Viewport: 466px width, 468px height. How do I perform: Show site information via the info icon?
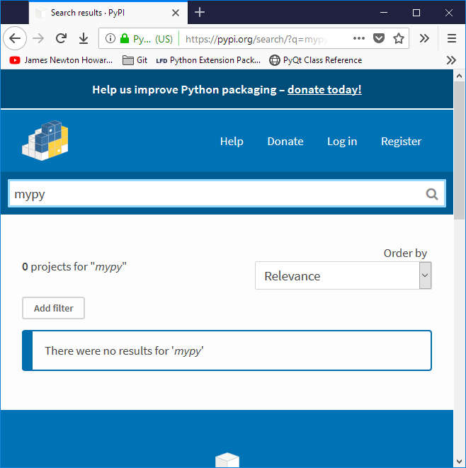tap(110, 38)
